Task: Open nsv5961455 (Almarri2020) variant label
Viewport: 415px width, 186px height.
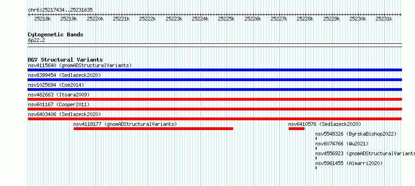Action: pos(349,163)
